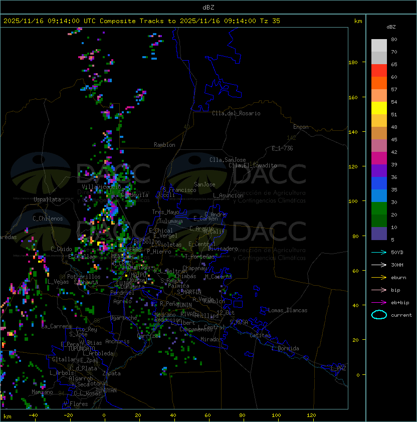Click the 'Lomas_Blancas' place label
The image size is (417, 422).
(288, 311)
